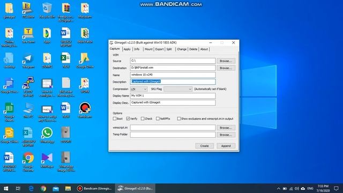Click the ENG language indicator
The width and height of the screenshot is (343, 193).
coord(310,188)
